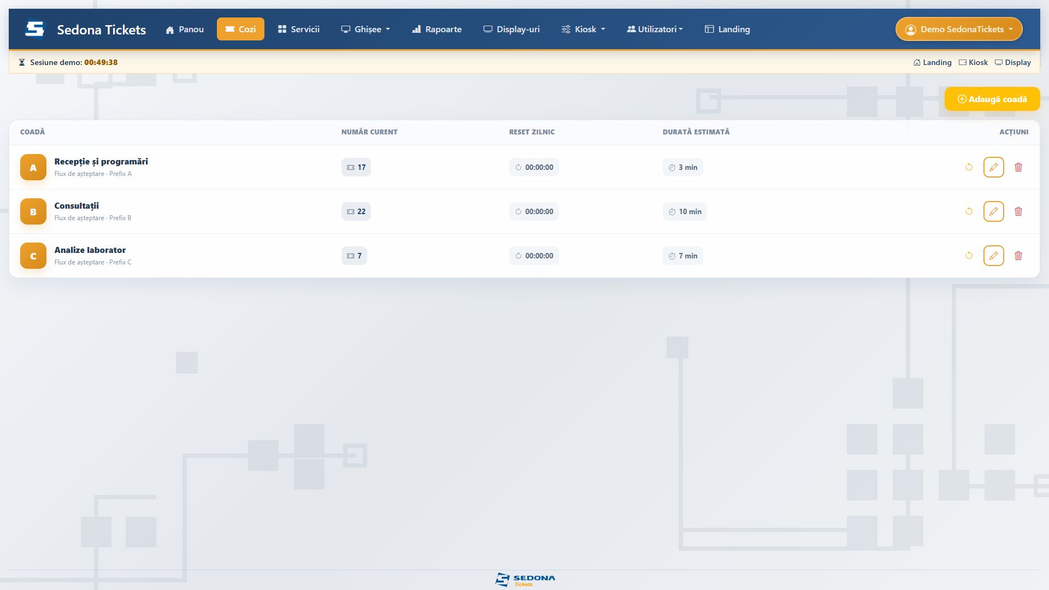Edit the Recepție și programări queue
The height and width of the screenshot is (590, 1049).
(x=993, y=167)
